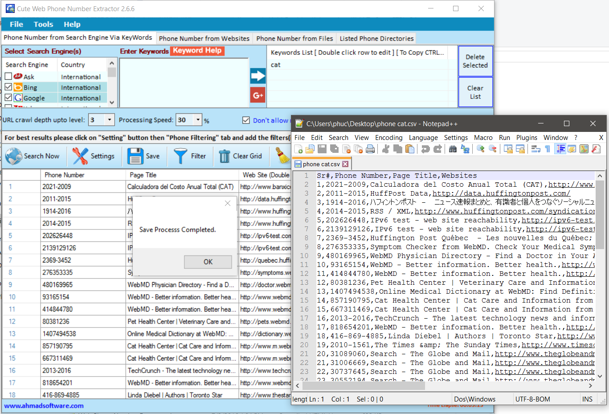Image resolution: width=609 pixels, height=414 pixels.
Task: Click the Delete Selected button
Action: [x=475, y=61]
